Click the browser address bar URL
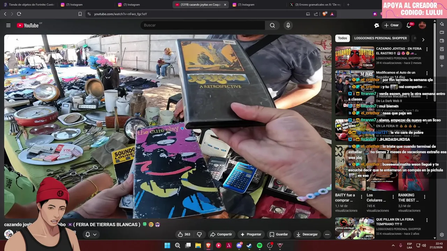Viewport: 447px width, 251px height. [120, 14]
